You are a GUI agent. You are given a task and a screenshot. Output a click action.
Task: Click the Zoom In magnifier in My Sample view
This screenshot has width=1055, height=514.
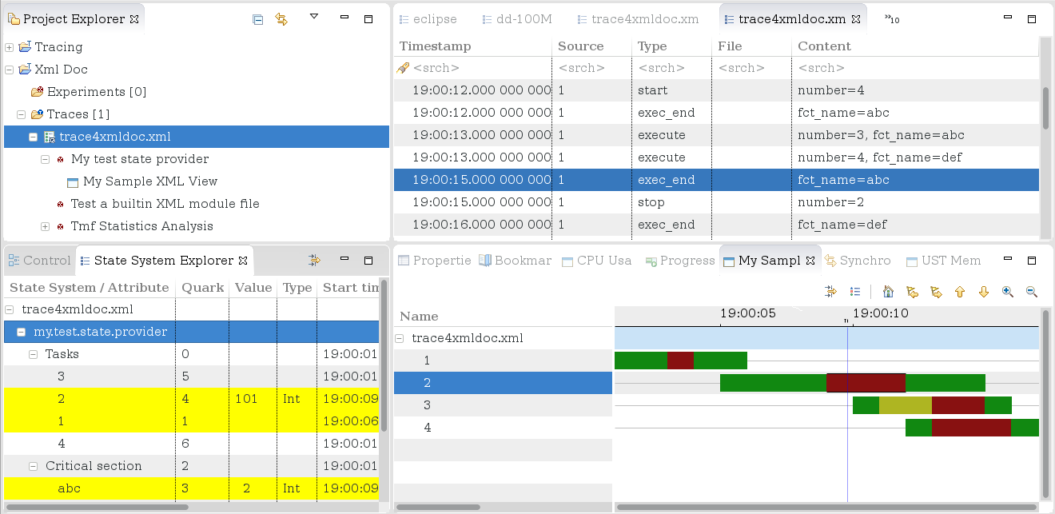tap(1008, 292)
